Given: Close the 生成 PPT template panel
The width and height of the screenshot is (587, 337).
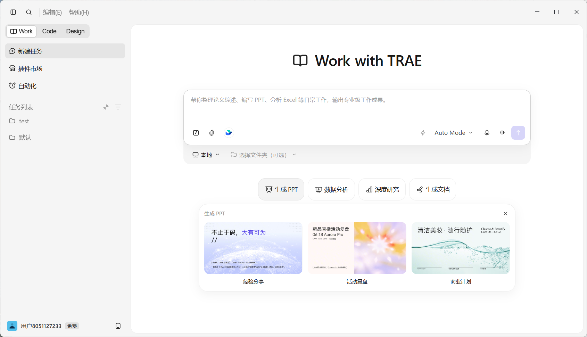Looking at the screenshot, I should tap(505, 214).
